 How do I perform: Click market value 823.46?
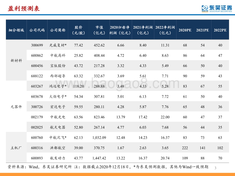coord(99,117)
